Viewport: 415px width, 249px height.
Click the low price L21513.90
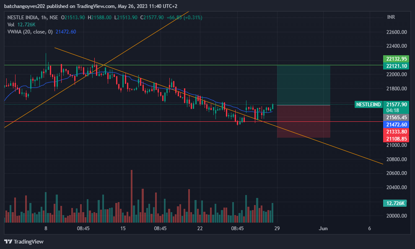pos(126,18)
